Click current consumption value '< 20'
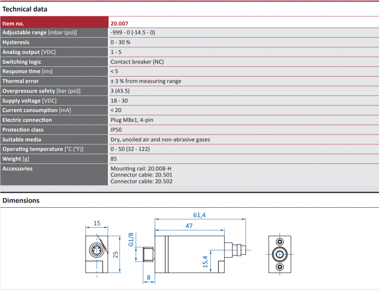 pos(116,110)
